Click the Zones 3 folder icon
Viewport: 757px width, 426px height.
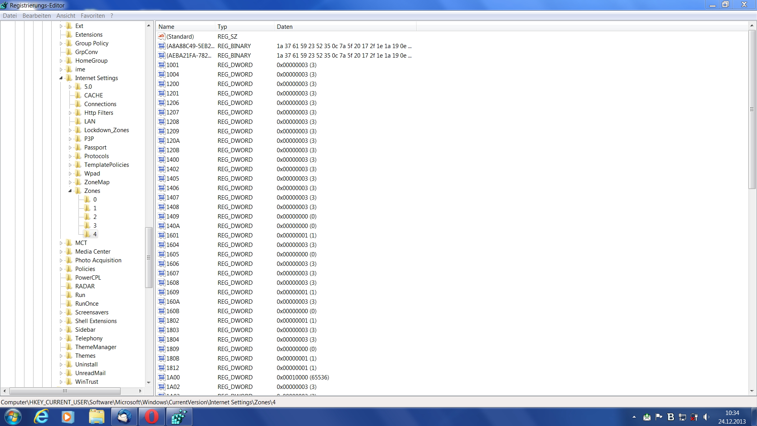(88, 225)
